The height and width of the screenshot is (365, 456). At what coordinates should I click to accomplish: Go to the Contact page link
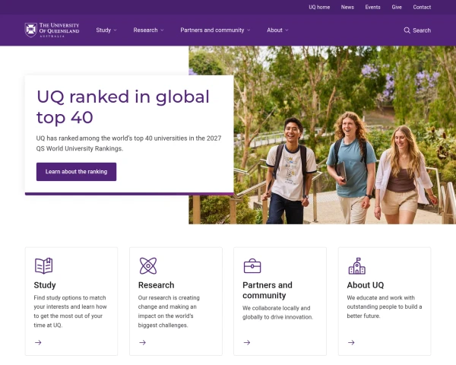pyautogui.click(x=422, y=7)
